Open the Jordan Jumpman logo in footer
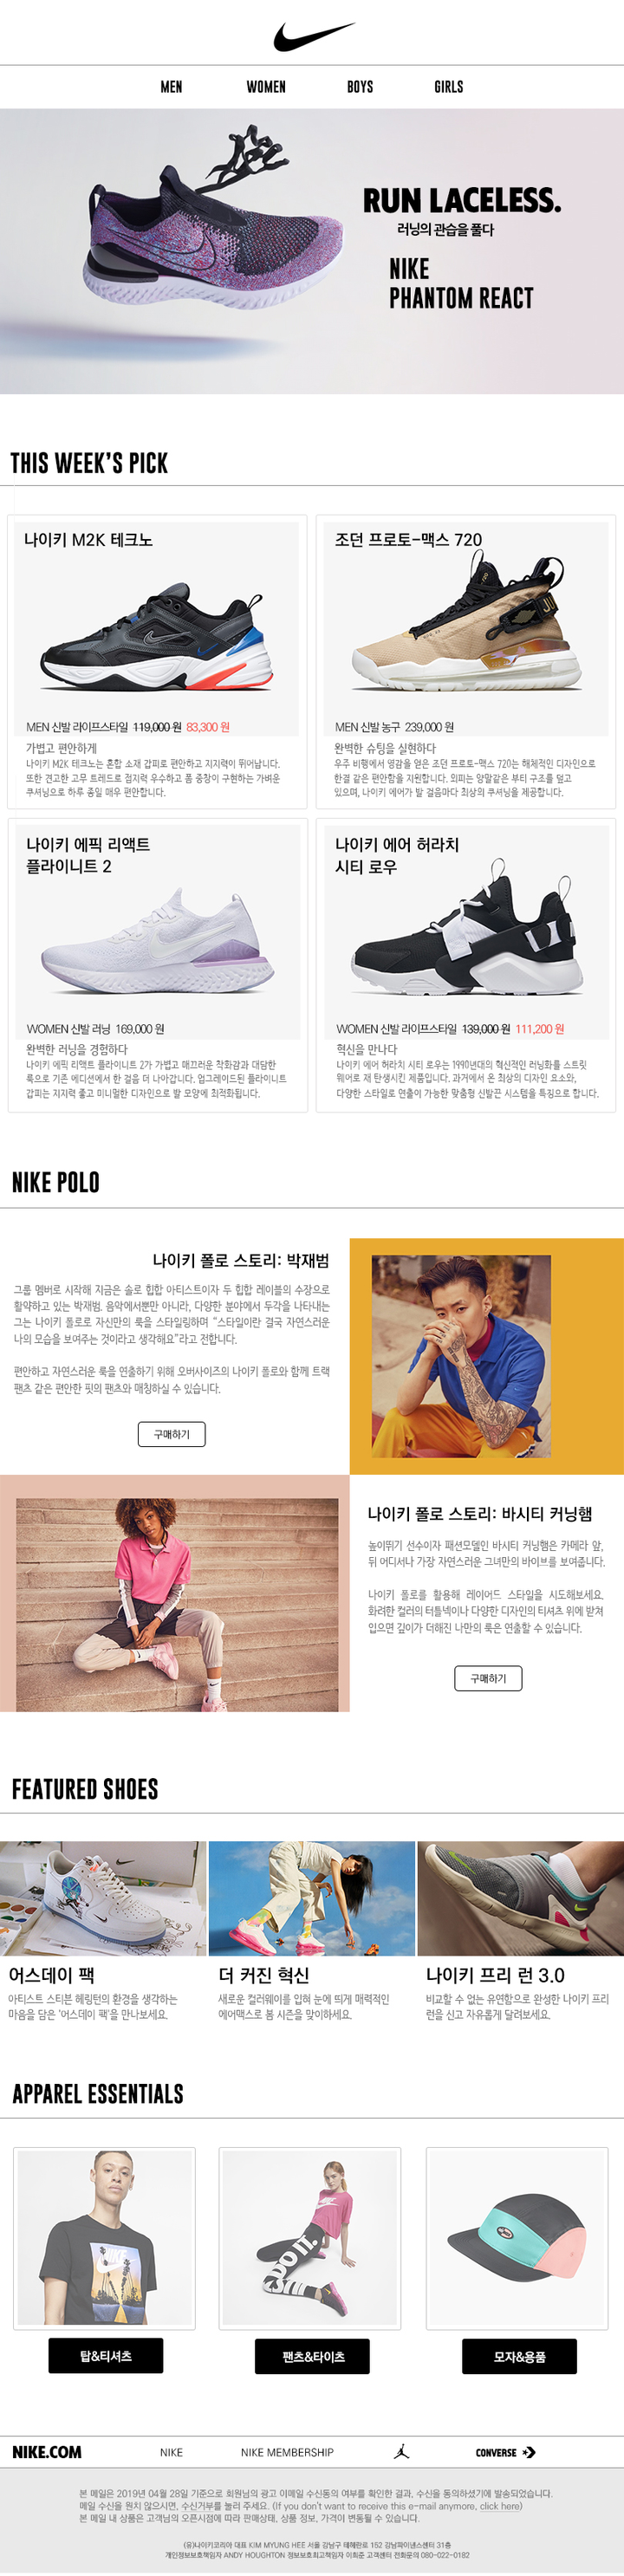Screen dimensions: 624x2576 click(x=402, y=2451)
